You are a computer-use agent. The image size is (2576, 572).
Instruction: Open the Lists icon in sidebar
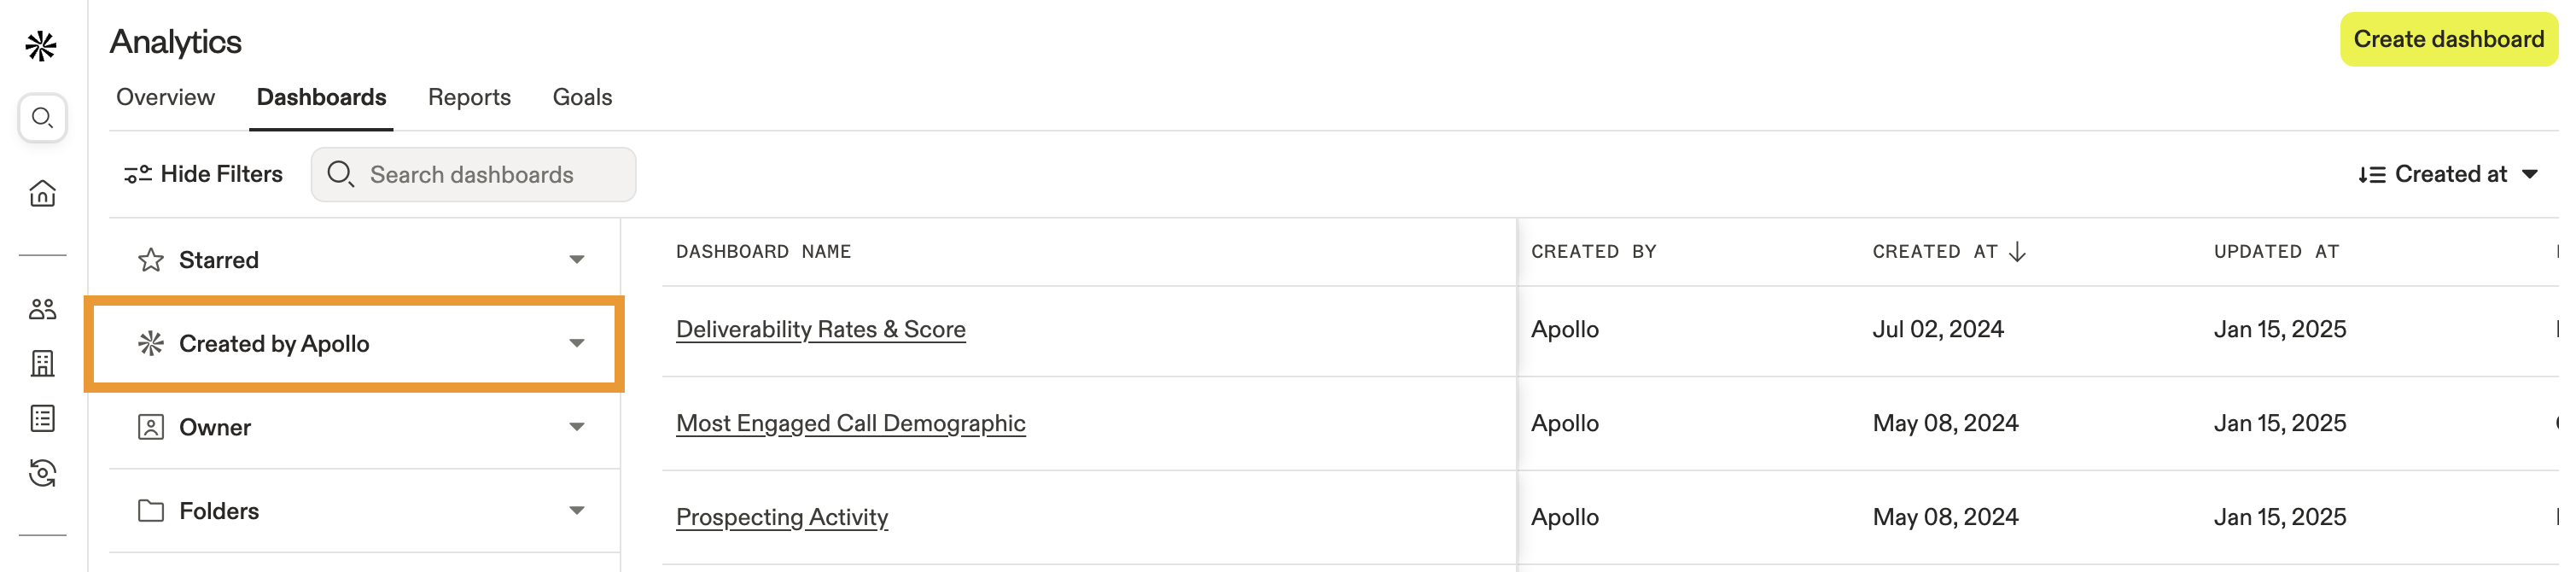[x=42, y=418]
